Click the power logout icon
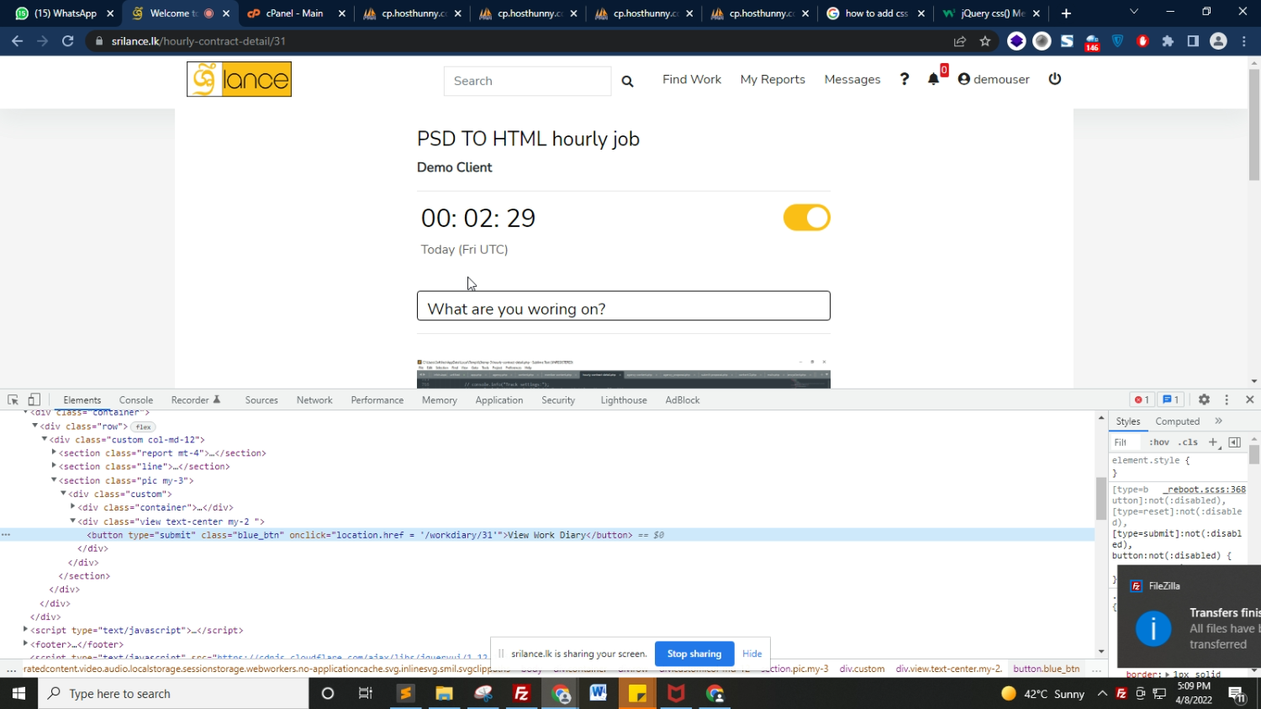1261x709 pixels. pyautogui.click(x=1055, y=79)
